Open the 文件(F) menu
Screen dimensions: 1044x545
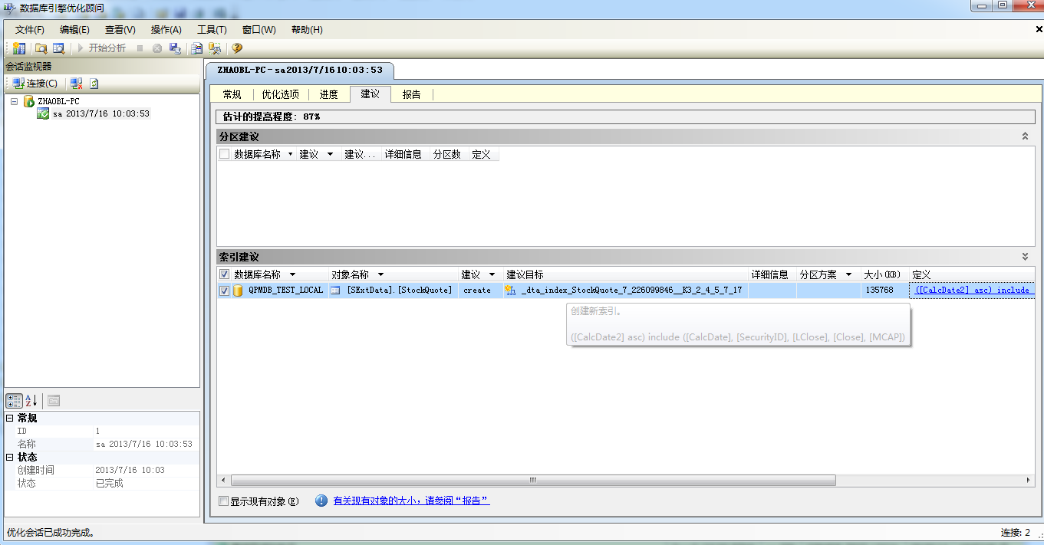coord(30,30)
